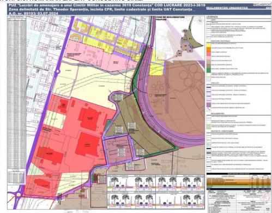This screenshot has height=213, width=272.
Task: Click the PUZ title text in the header
Action: (107, 5)
